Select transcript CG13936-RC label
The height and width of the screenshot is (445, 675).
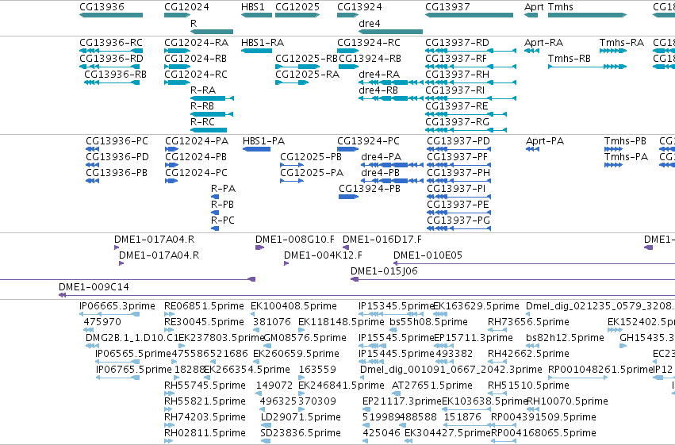click(111, 43)
